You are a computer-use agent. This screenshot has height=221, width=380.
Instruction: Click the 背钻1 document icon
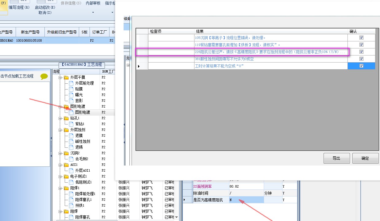point(71,124)
